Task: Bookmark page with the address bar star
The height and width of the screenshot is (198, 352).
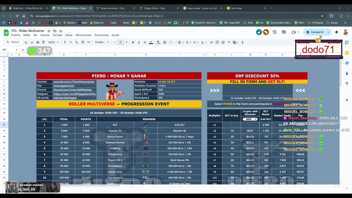Action: coord(322,16)
